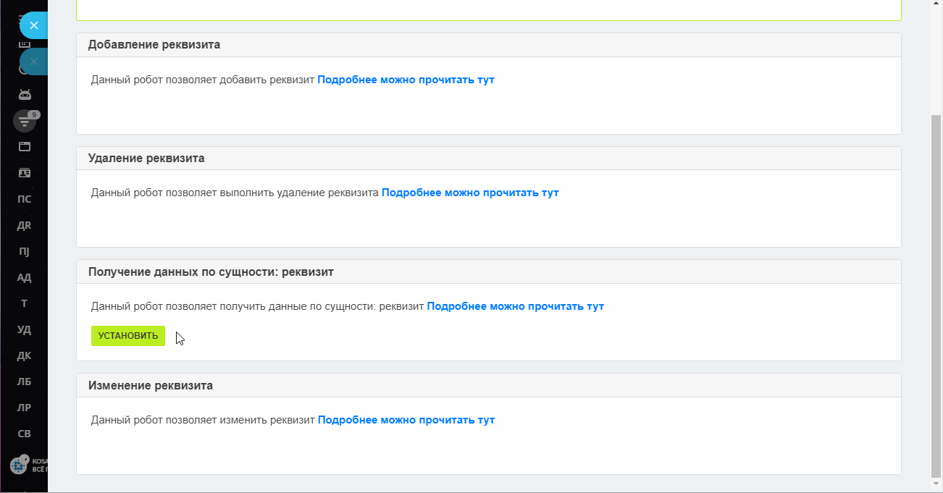Image resolution: width=943 pixels, height=493 pixels.
Task: Select the СВ sidebar item
Action: [24, 434]
